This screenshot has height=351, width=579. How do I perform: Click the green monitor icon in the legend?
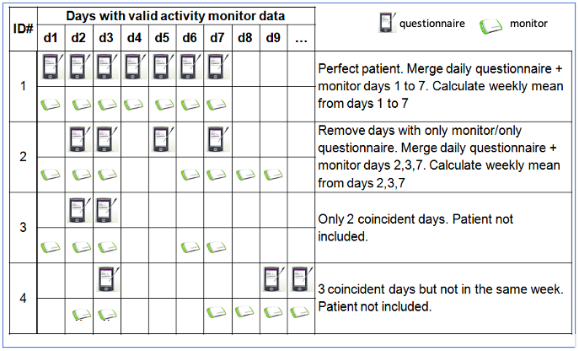coord(490,26)
